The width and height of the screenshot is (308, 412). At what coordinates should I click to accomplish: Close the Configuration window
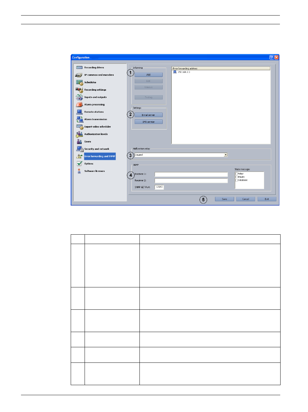pyautogui.click(x=277, y=57)
